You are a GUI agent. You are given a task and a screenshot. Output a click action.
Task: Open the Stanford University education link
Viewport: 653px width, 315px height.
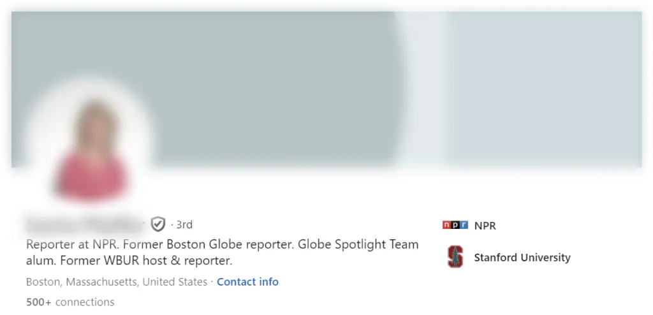[x=522, y=258]
